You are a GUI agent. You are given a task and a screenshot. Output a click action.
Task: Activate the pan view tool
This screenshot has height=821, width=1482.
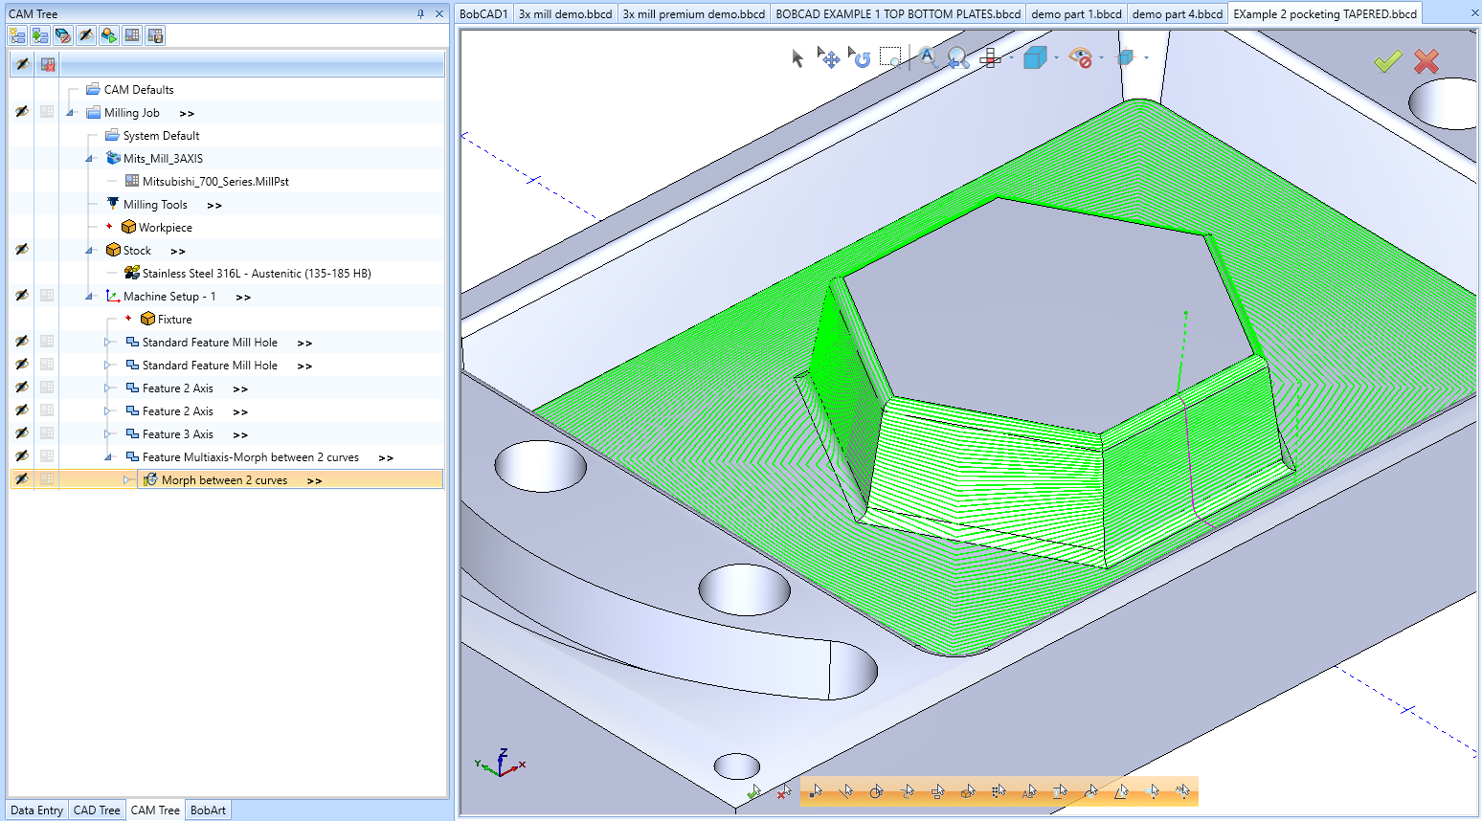pos(830,59)
